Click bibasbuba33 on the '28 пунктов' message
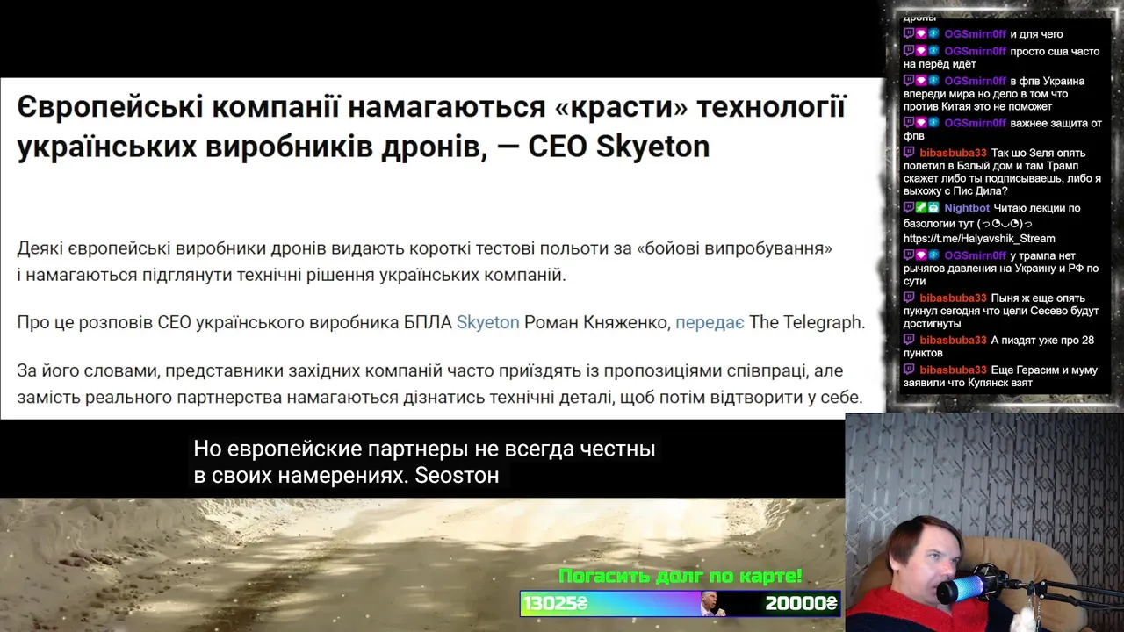 point(954,340)
